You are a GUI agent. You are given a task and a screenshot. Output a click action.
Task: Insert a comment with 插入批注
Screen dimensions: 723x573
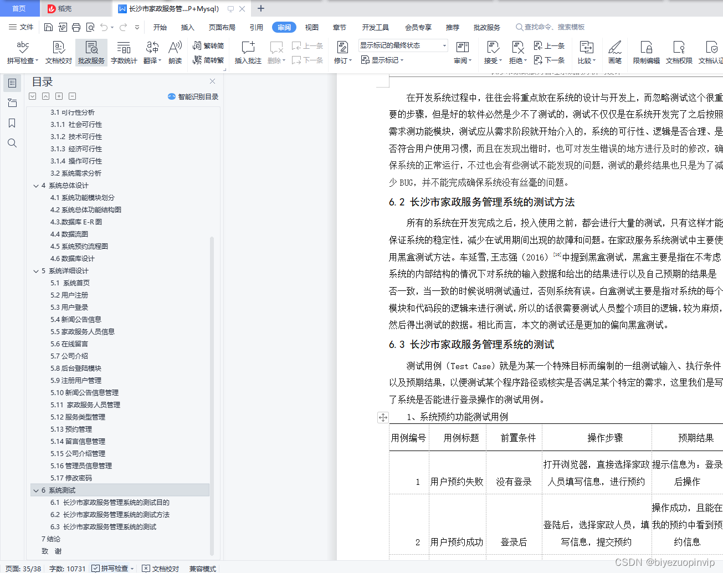click(x=248, y=53)
